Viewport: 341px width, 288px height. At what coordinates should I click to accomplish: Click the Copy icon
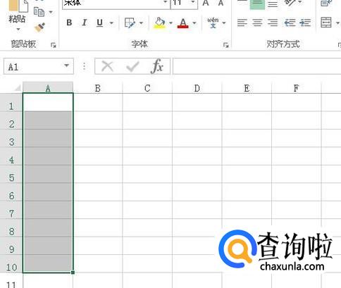pos(39,11)
